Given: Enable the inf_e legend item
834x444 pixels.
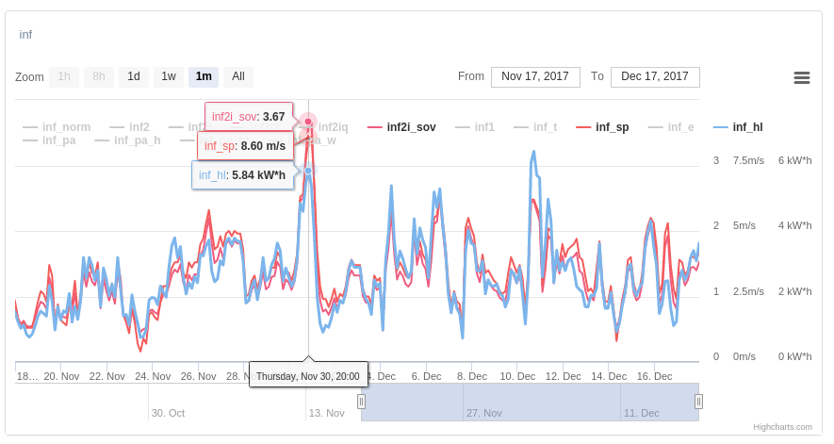Looking at the screenshot, I should tap(671, 127).
